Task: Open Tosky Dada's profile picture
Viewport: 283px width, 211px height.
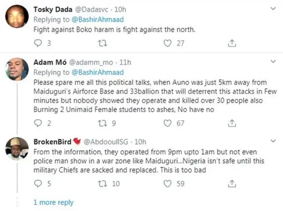Action: pyautogui.click(x=17, y=16)
